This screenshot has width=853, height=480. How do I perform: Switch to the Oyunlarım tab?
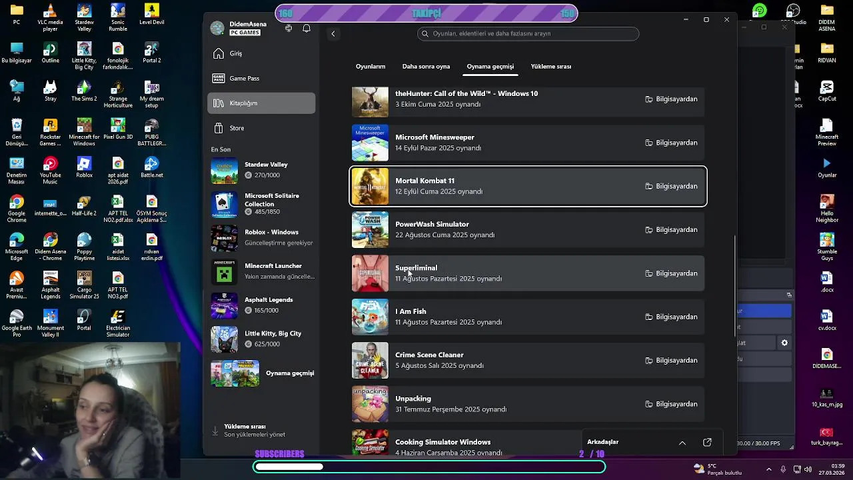(x=371, y=67)
